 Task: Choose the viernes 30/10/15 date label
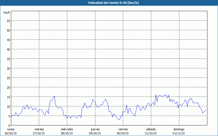click(123, 131)
